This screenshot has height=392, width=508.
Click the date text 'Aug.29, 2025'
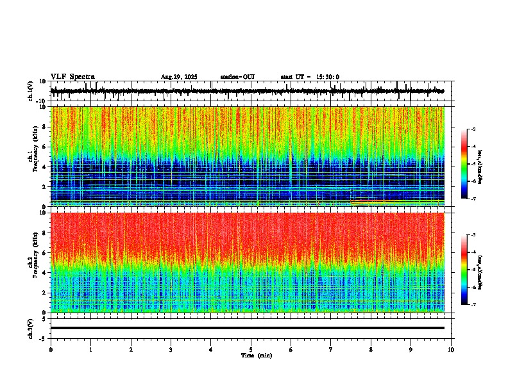(179, 77)
